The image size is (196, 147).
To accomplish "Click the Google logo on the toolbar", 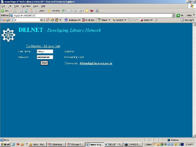I will click(6, 20).
